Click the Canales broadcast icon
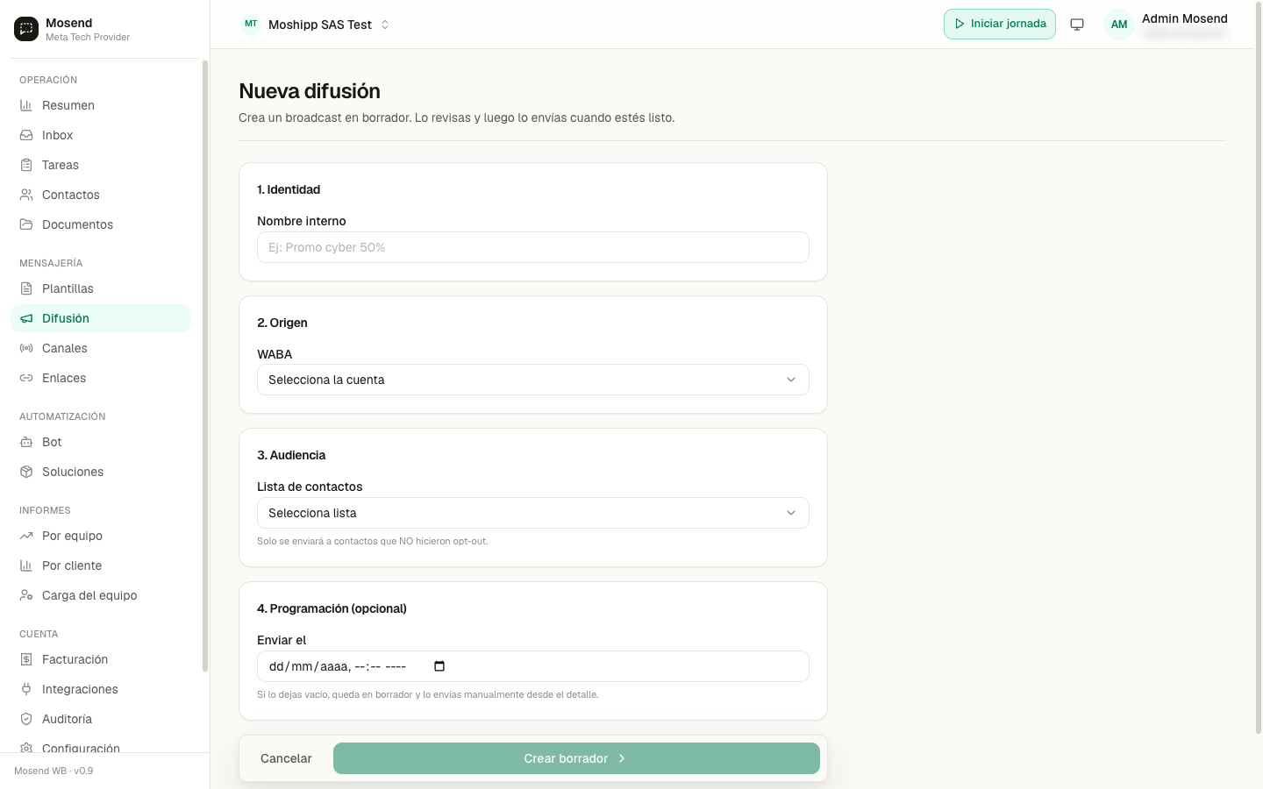 coord(26,348)
